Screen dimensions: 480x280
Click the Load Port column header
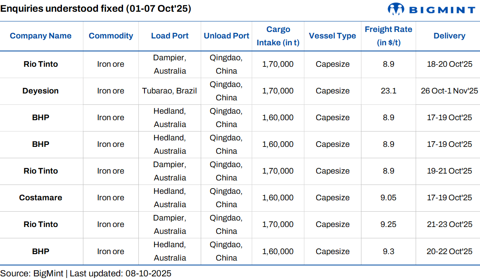[x=170, y=36]
